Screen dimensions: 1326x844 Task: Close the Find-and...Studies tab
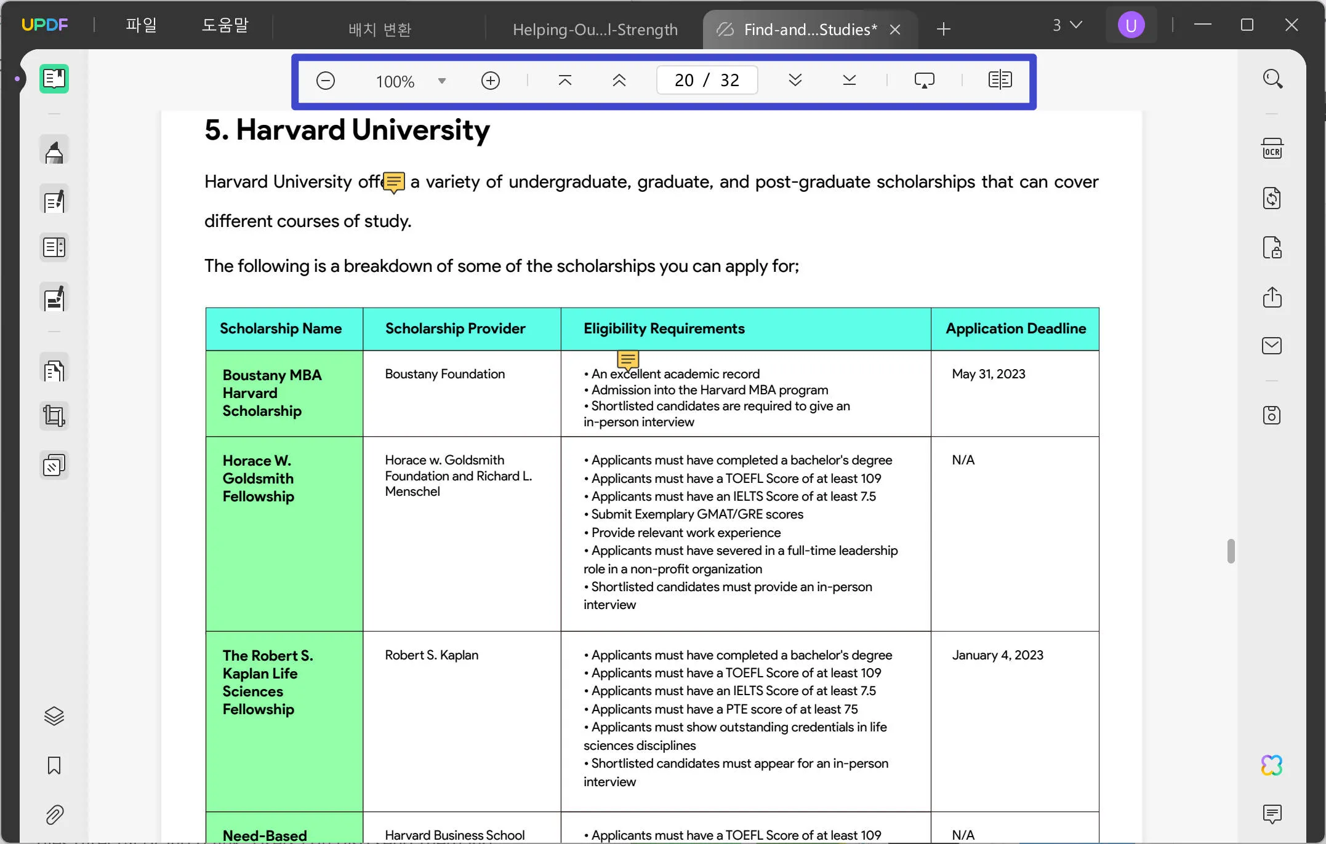click(x=895, y=30)
